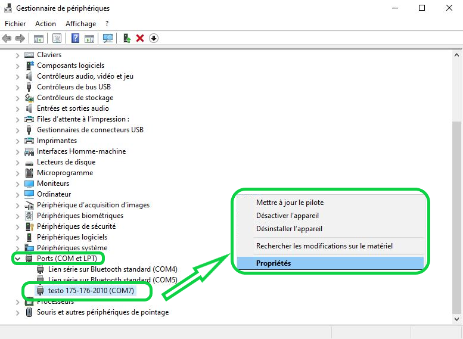Click the scan for hardware changes monitor icon
Image resolution: width=463 pixels, height=339 pixels.
108,38
